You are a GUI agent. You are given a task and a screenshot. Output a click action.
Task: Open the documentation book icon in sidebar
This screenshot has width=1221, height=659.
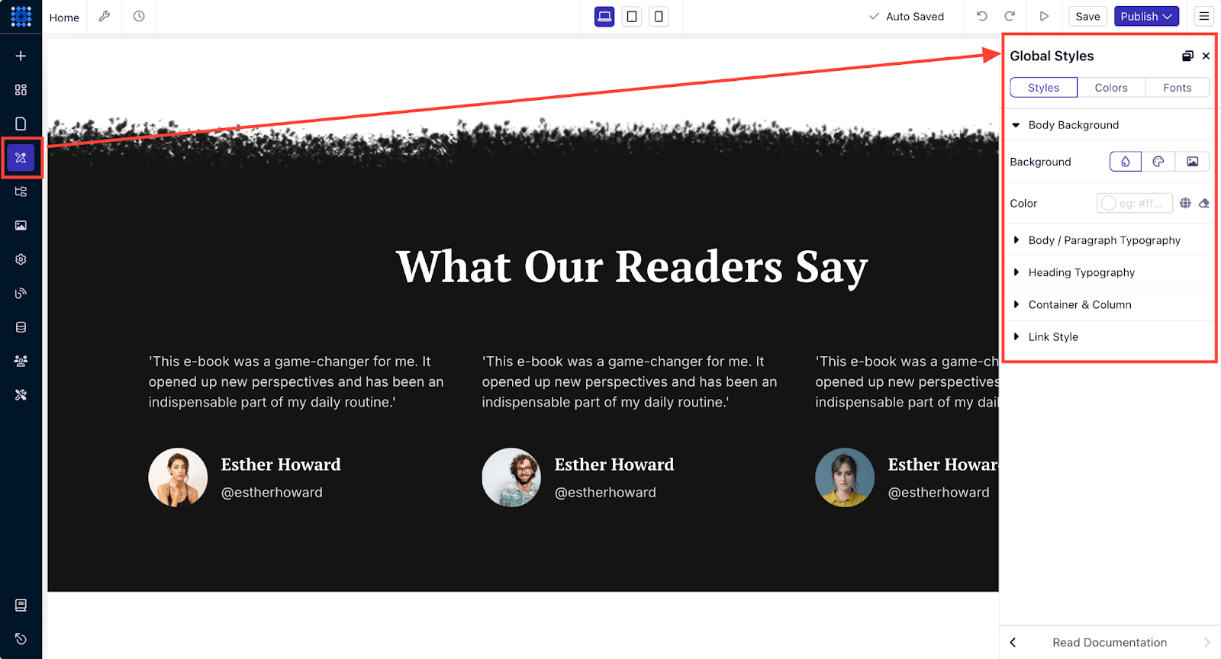click(x=21, y=605)
